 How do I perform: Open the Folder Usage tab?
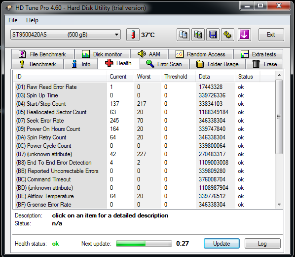218,64
